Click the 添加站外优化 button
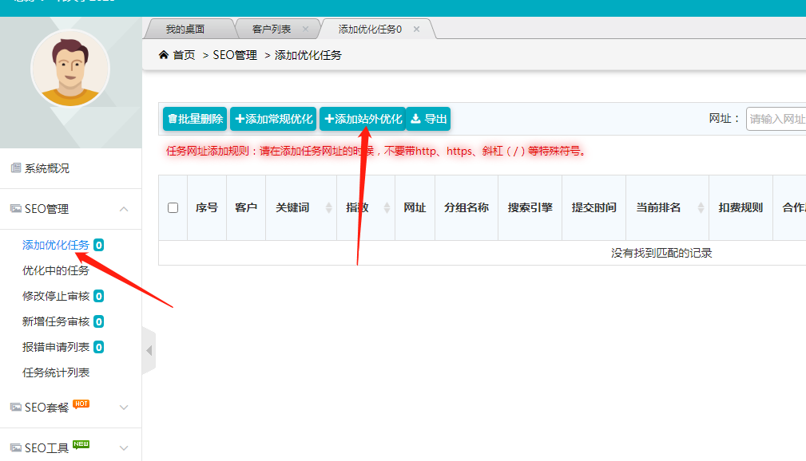 point(363,120)
